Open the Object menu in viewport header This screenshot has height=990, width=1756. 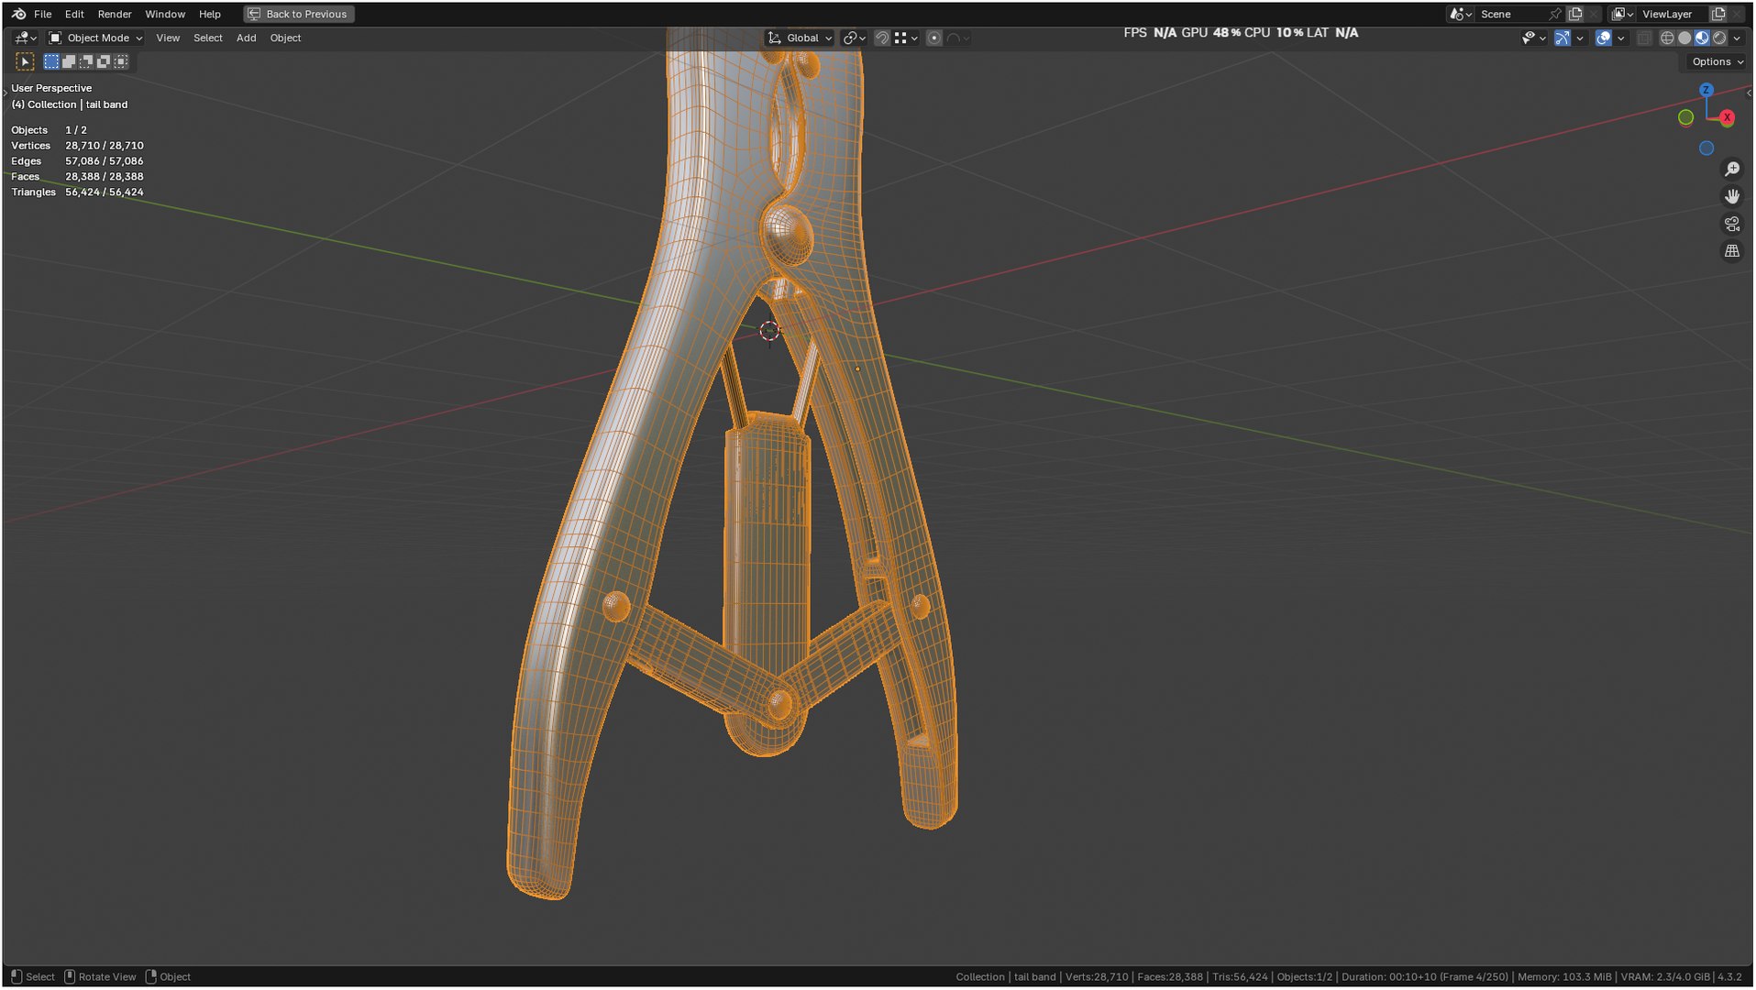tap(285, 38)
